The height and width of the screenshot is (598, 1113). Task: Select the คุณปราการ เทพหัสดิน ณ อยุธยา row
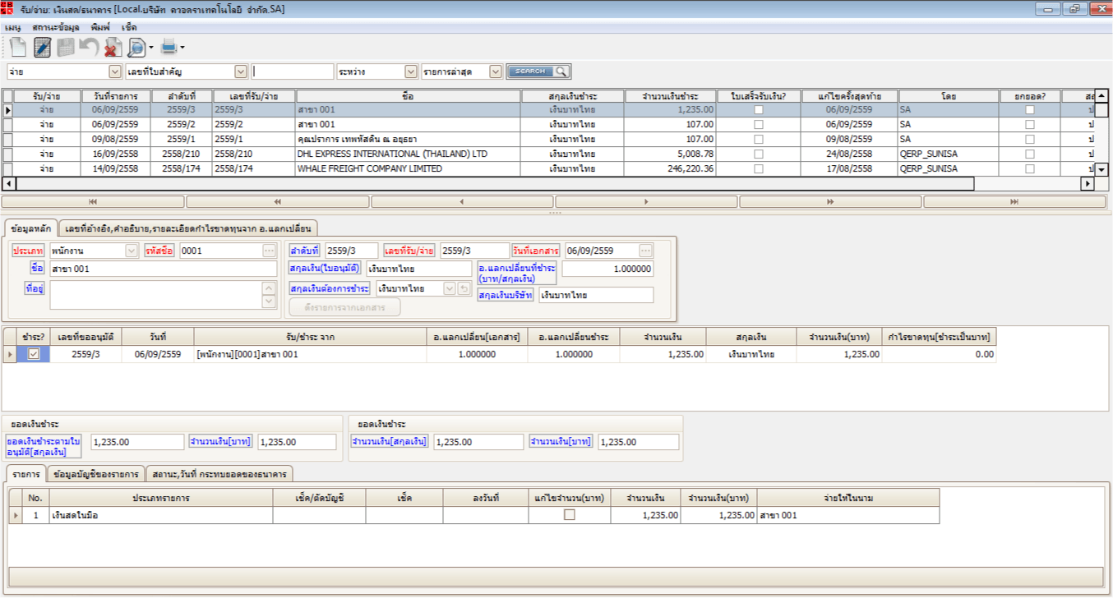[x=549, y=139]
